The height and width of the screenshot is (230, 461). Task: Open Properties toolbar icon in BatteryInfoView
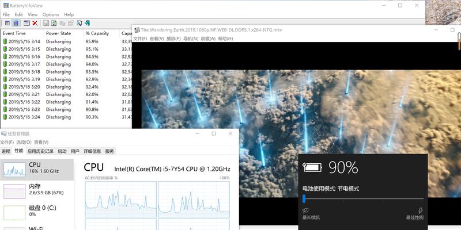70,23
